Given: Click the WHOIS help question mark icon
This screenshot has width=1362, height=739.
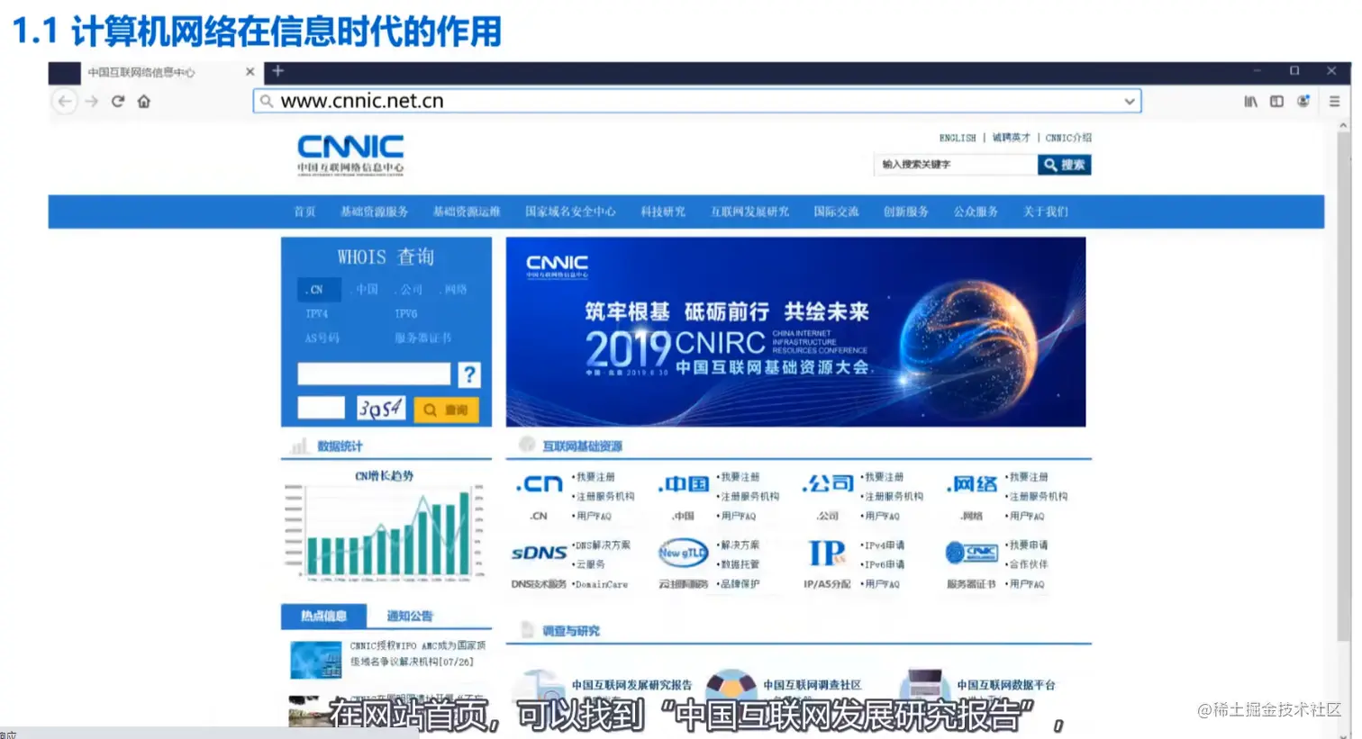Looking at the screenshot, I should (x=469, y=374).
